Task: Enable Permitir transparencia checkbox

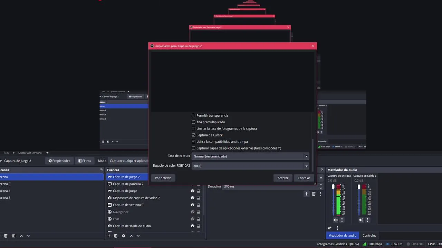Action: coord(193,115)
